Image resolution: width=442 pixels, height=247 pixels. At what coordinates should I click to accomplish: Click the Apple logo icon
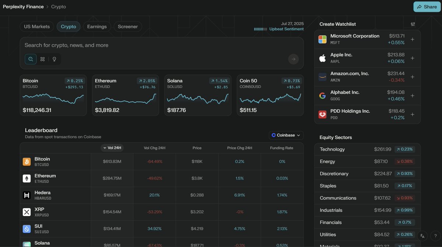tap(322, 58)
